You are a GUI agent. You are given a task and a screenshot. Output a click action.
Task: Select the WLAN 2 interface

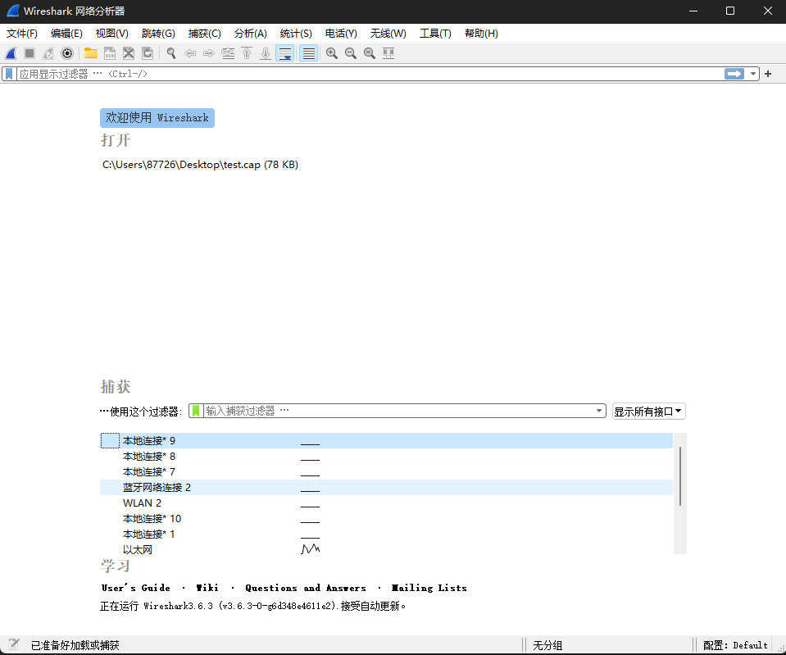[x=386, y=503]
